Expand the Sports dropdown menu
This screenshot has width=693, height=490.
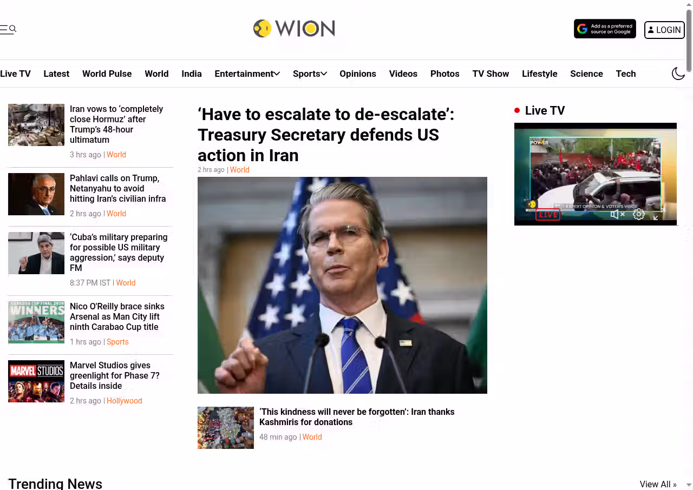click(x=310, y=74)
